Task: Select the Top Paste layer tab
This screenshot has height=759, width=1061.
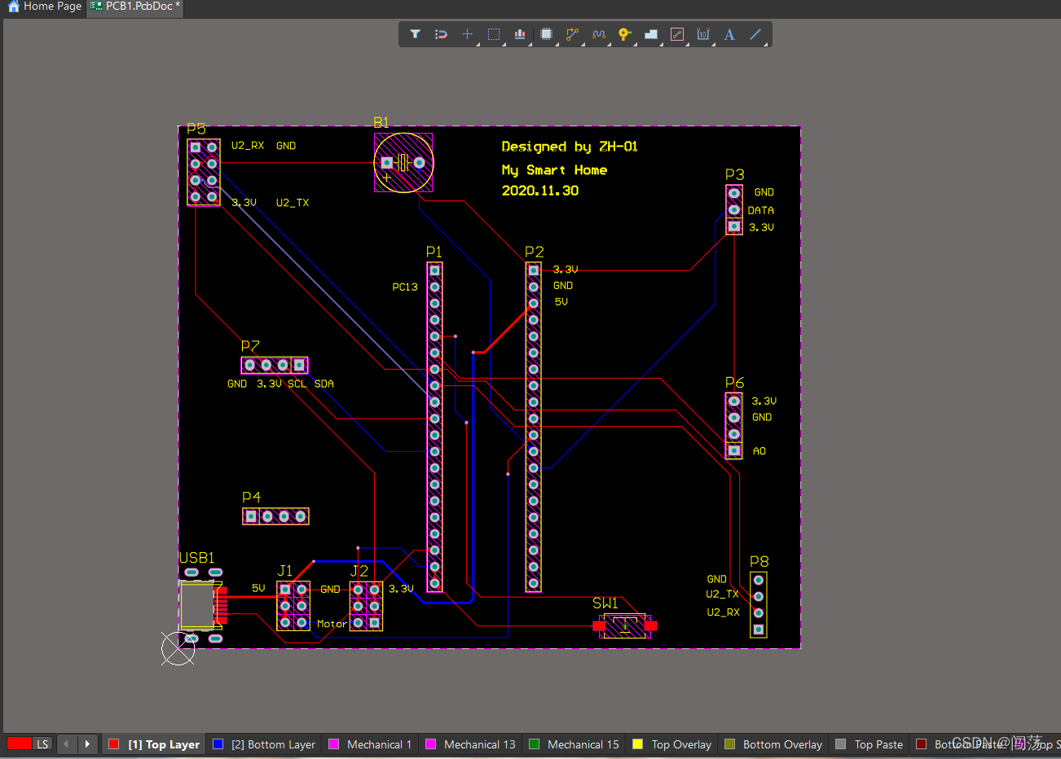Action: [x=869, y=744]
